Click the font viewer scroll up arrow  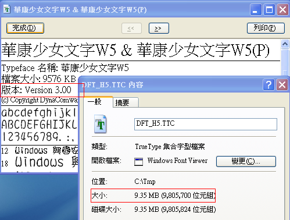point(285,44)
